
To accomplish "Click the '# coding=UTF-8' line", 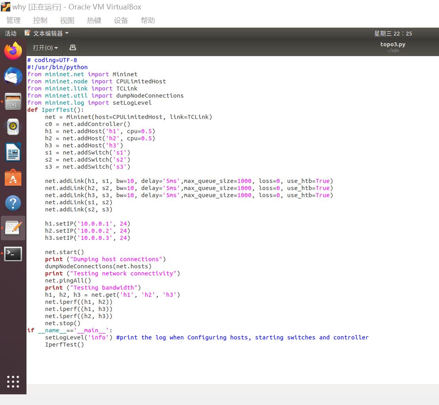I will coord(52,60).
